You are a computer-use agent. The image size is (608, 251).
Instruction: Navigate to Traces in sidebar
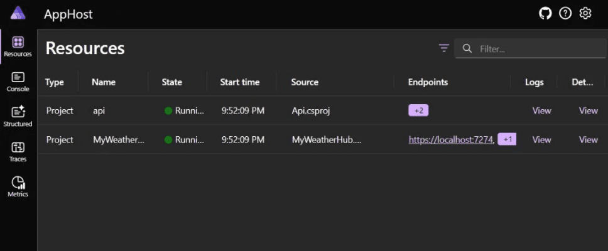coord(18,152)
